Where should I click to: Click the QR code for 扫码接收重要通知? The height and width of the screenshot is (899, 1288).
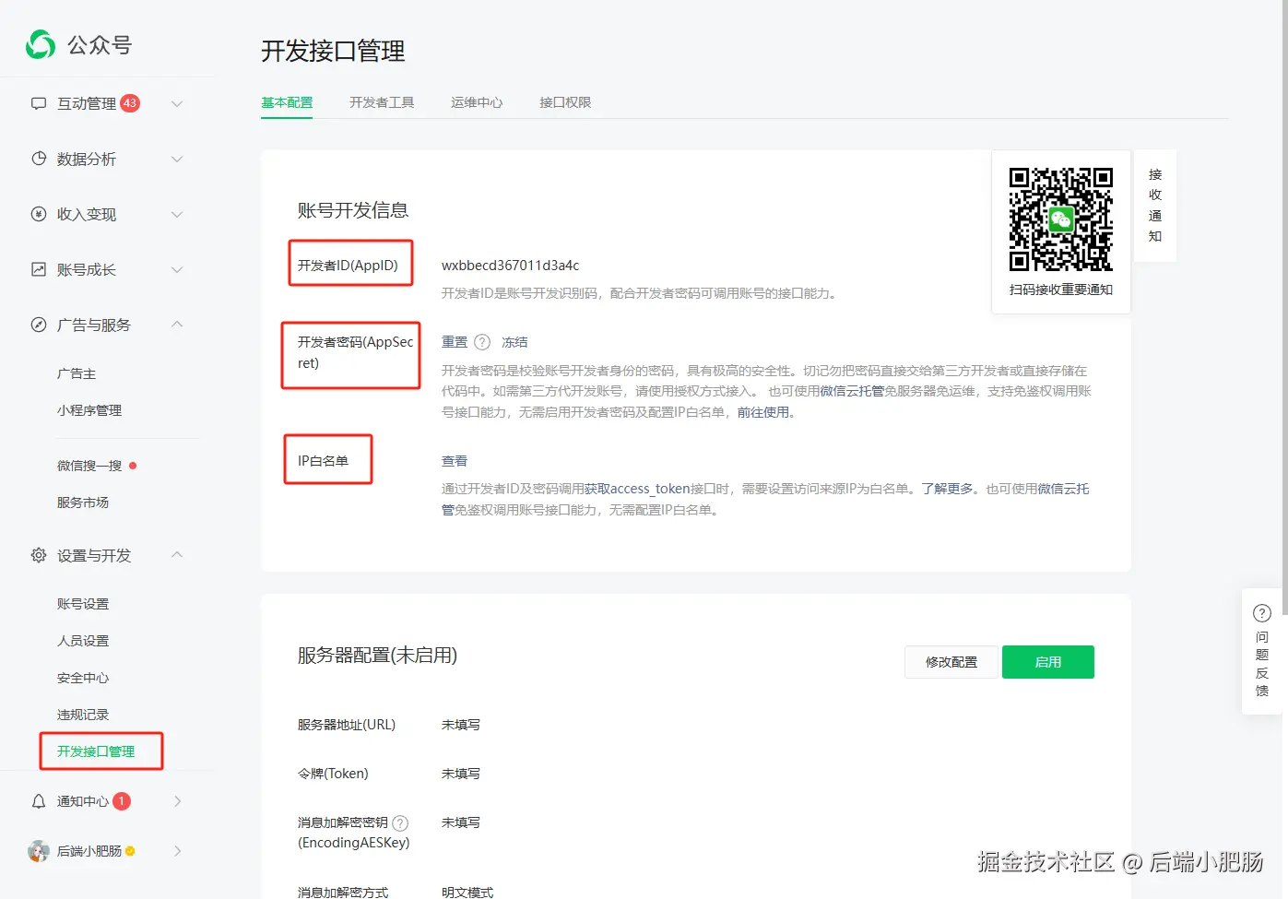(1061, 219)
